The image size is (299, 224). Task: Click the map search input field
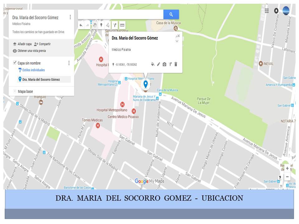click(120, 14)
